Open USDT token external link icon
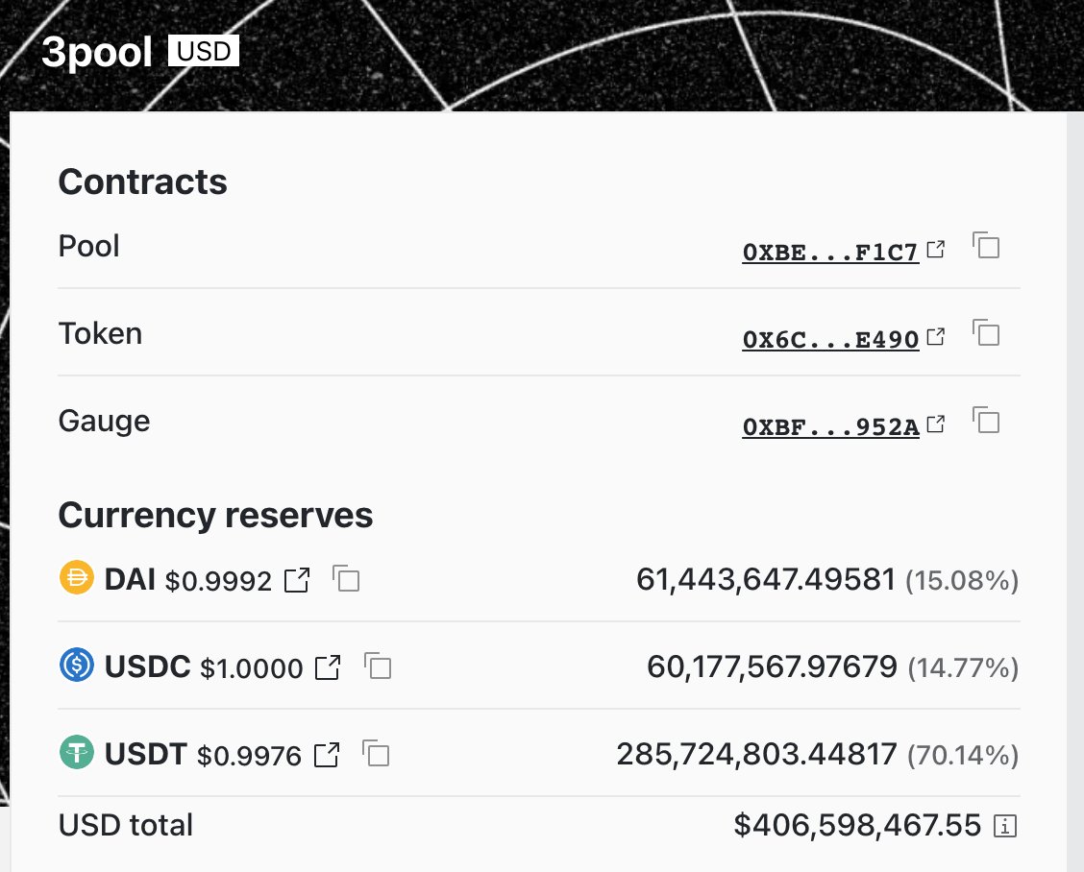The height and width of the screenshot is (872, 1084). click(327, 755)
